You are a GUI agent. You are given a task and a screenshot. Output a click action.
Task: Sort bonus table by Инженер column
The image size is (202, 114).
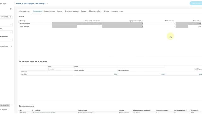122,110
